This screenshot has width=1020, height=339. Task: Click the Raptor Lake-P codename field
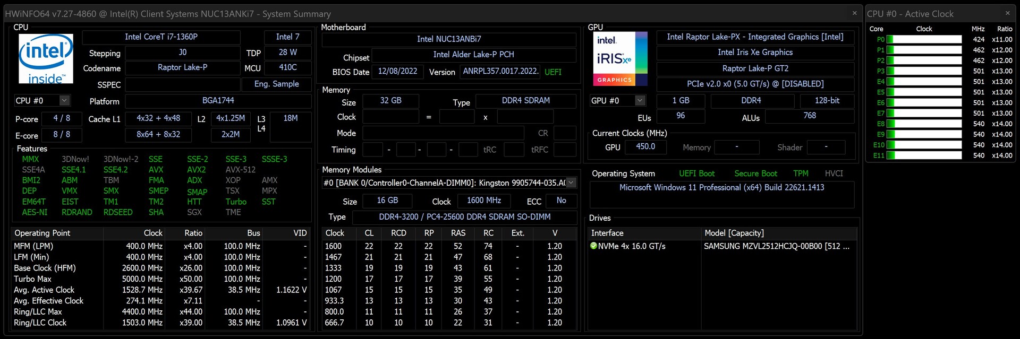pos(183,68)
